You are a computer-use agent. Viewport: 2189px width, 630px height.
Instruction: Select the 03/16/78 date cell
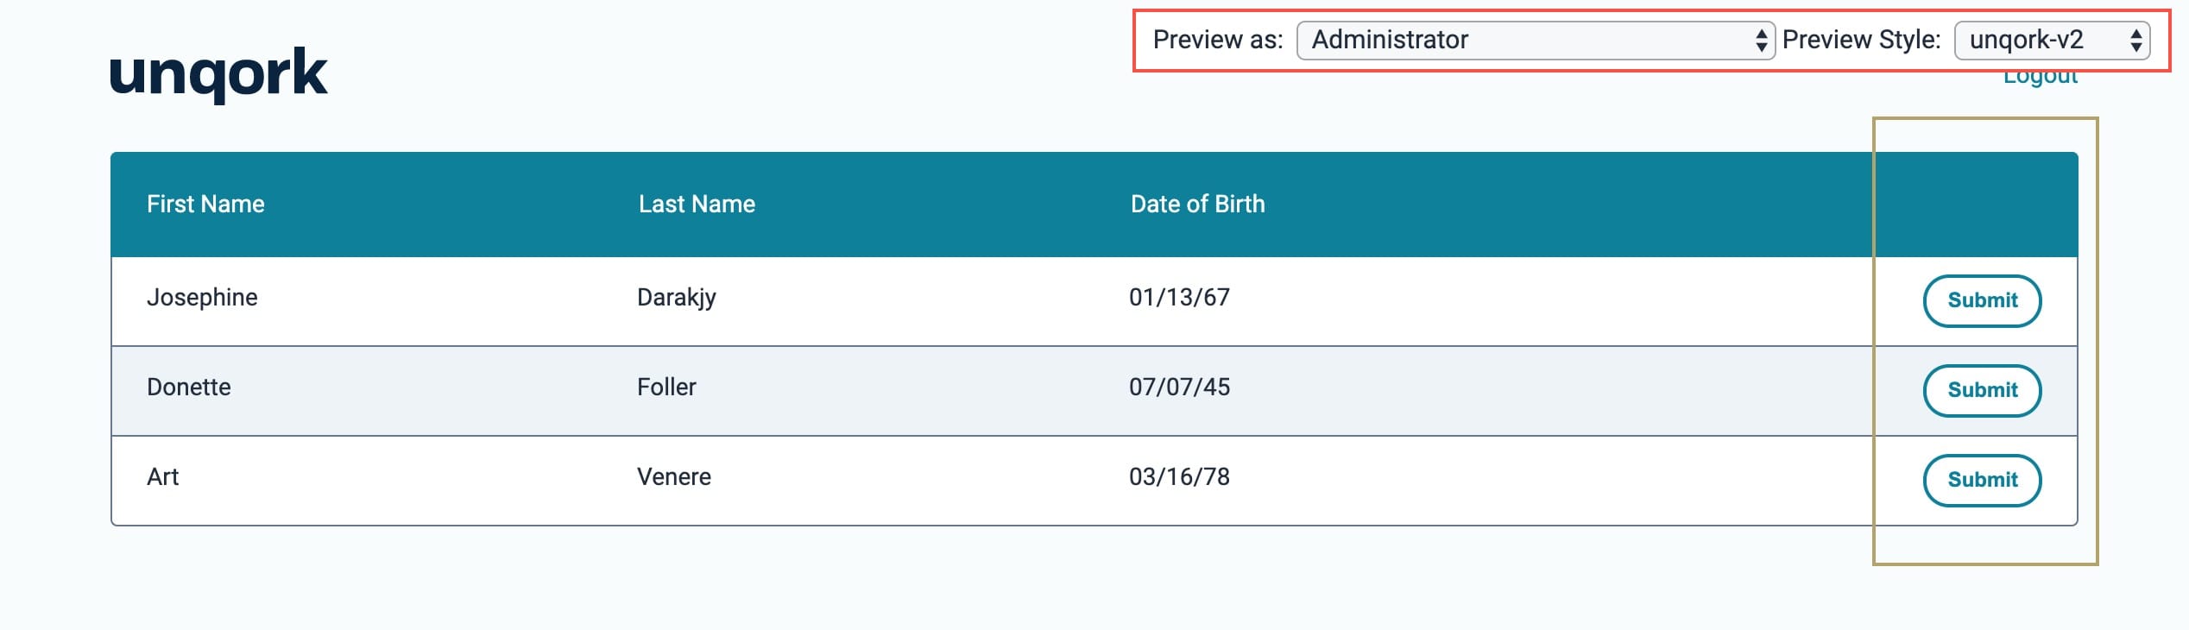coord(1179,476)
